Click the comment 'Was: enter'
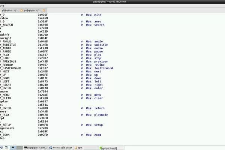The width and height of the screenshot is (225, 150). pos(94,88)
